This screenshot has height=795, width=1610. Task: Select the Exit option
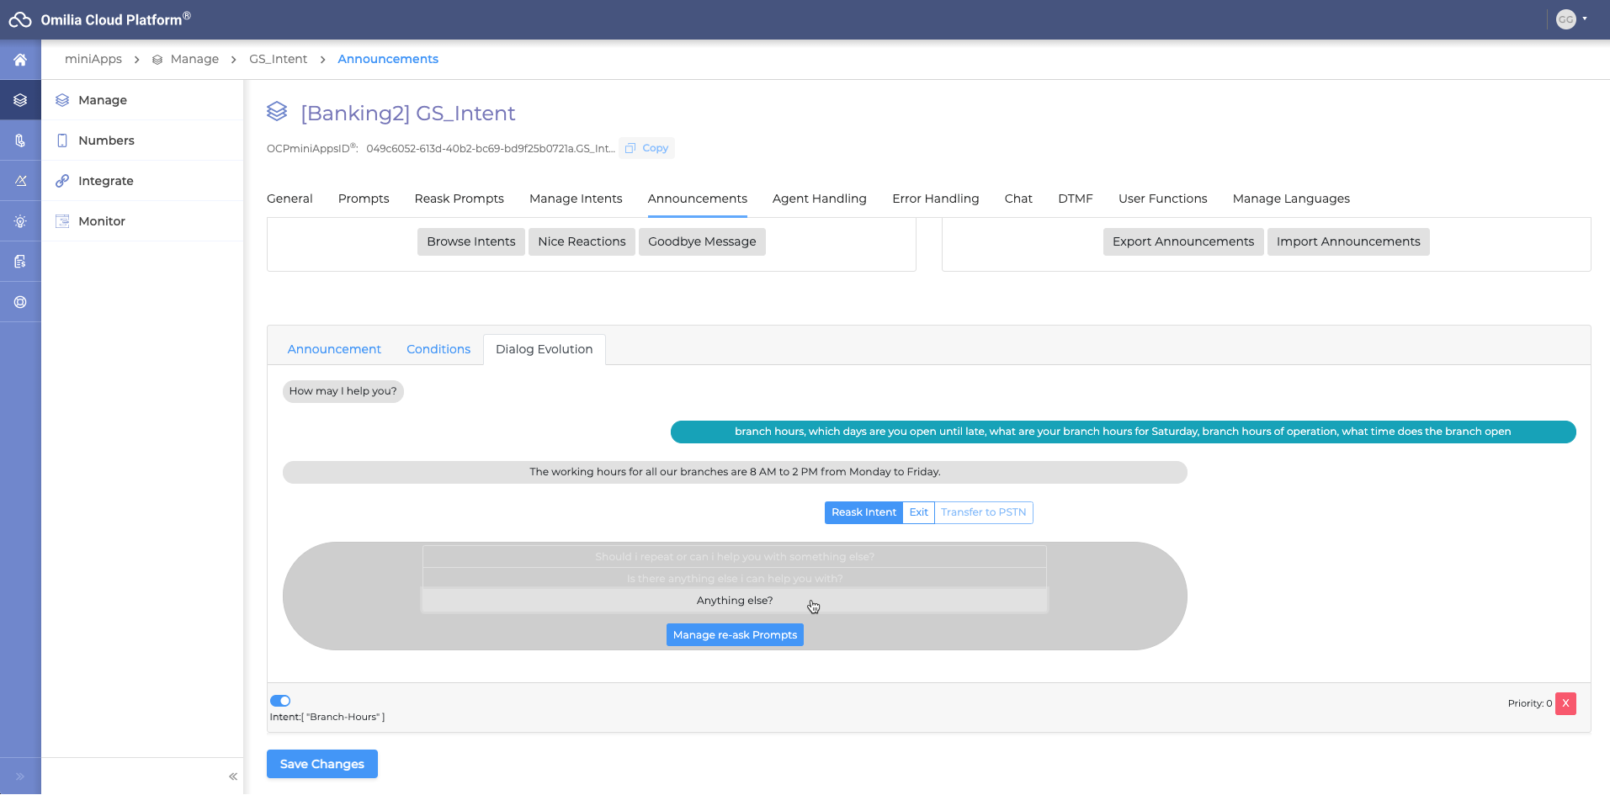pyautogui.click(x=919, y=512)
